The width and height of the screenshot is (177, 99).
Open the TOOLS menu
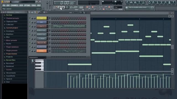(x=34, y=5)
